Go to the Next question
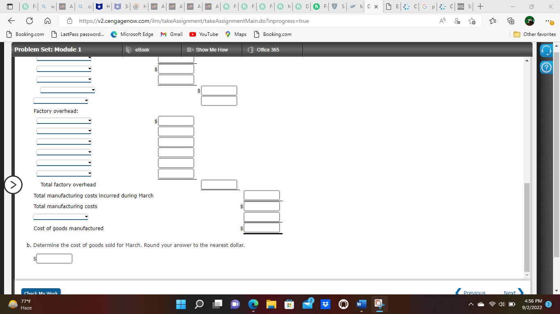 [x=513, y=292]
